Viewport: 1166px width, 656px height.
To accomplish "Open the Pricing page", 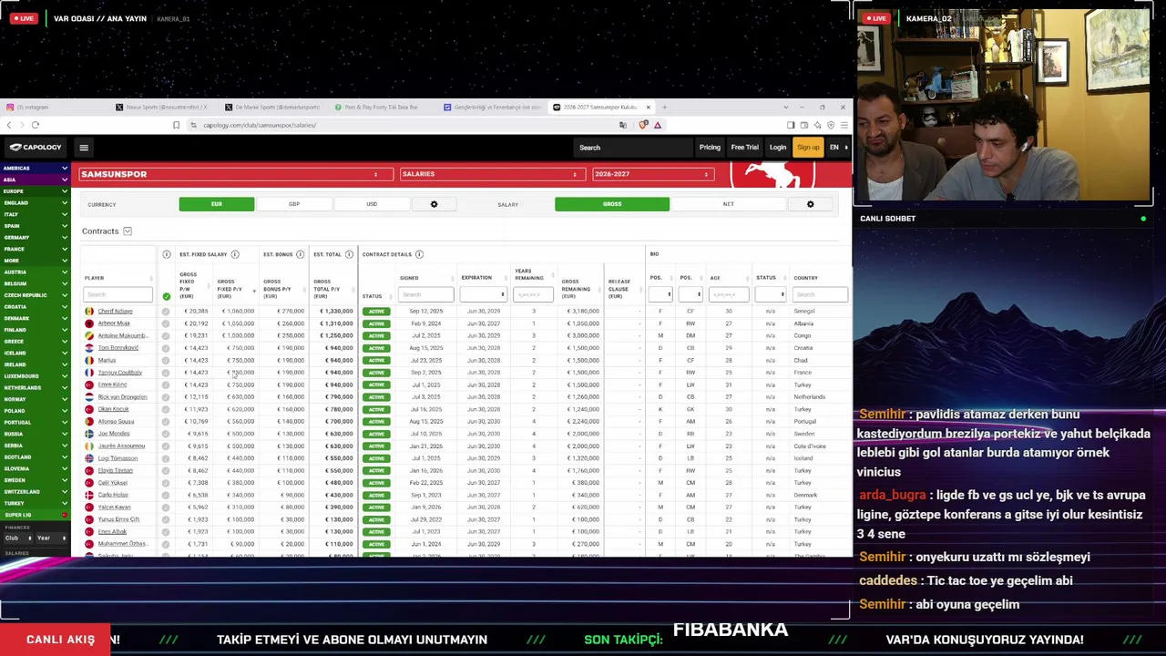I will (710, 148).
